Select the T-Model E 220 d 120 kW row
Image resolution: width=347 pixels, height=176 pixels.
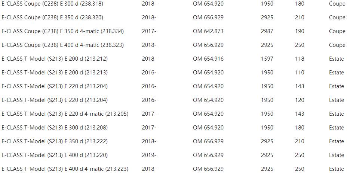pyautogui.click(x=173, y=100)
